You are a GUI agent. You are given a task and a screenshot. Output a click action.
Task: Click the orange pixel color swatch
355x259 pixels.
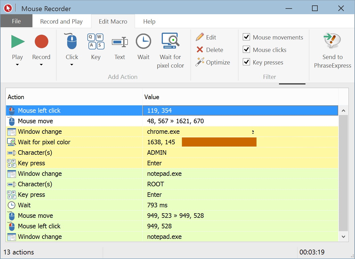[x=219, y=142]
